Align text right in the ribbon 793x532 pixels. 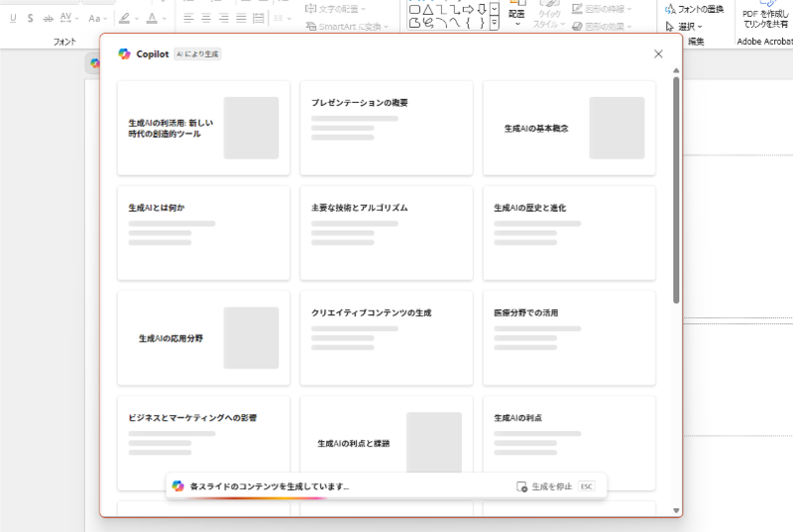tap(224, 18)
